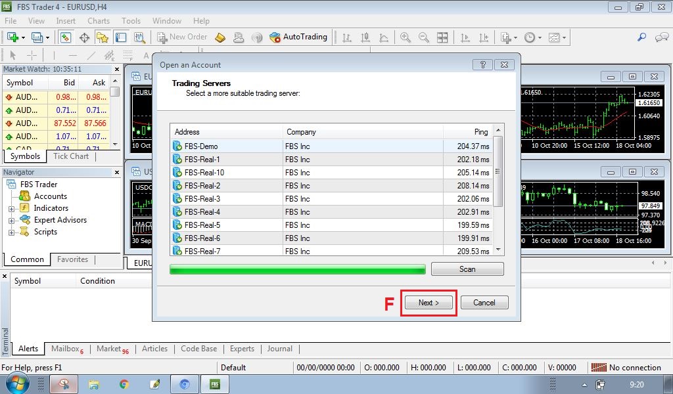Open the New Chart dropdown arrow
The height and width of the screenshot is (394, 673).
(23, 37)
